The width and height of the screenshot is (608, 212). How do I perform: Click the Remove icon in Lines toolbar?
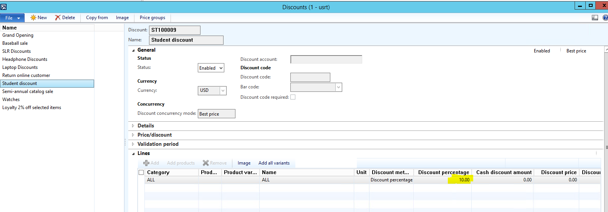(x=205, y=163)
